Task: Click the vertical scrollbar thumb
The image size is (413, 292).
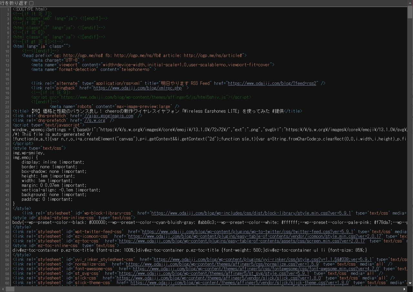Action: (410, 12)
